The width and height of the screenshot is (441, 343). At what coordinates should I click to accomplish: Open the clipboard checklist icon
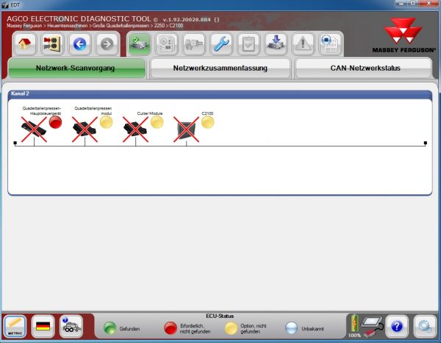click(248, 44)
